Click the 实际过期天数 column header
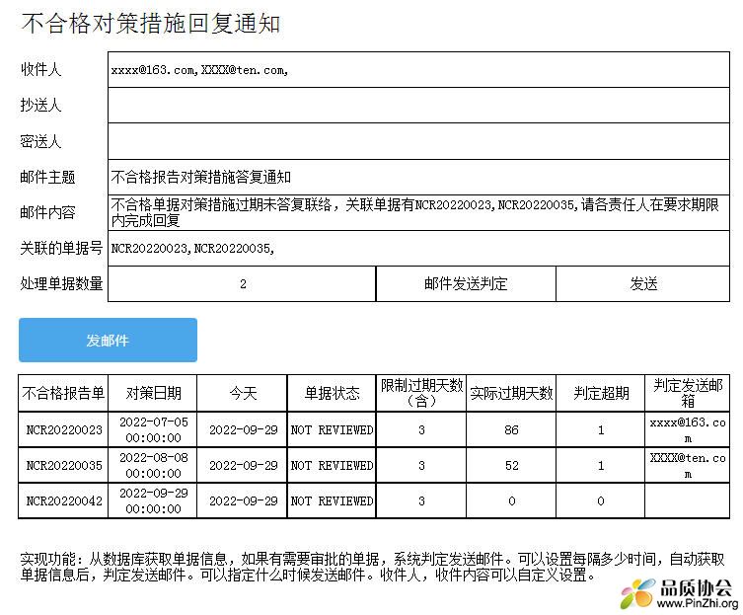743x615 pixels. click(x=511, y=393)
